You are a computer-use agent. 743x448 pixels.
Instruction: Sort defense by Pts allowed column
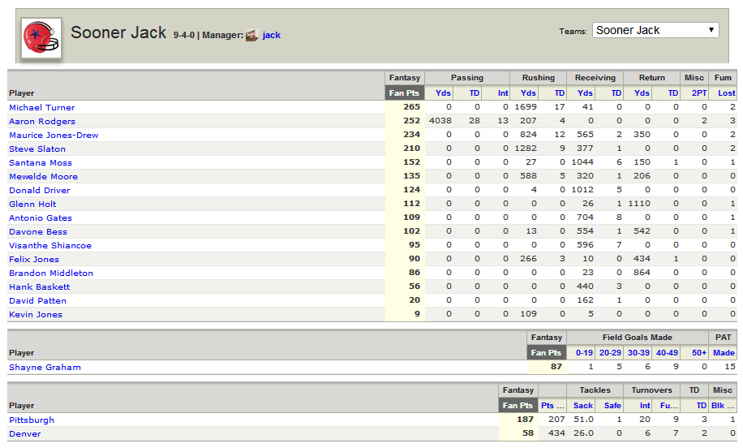tap(552, 405)
